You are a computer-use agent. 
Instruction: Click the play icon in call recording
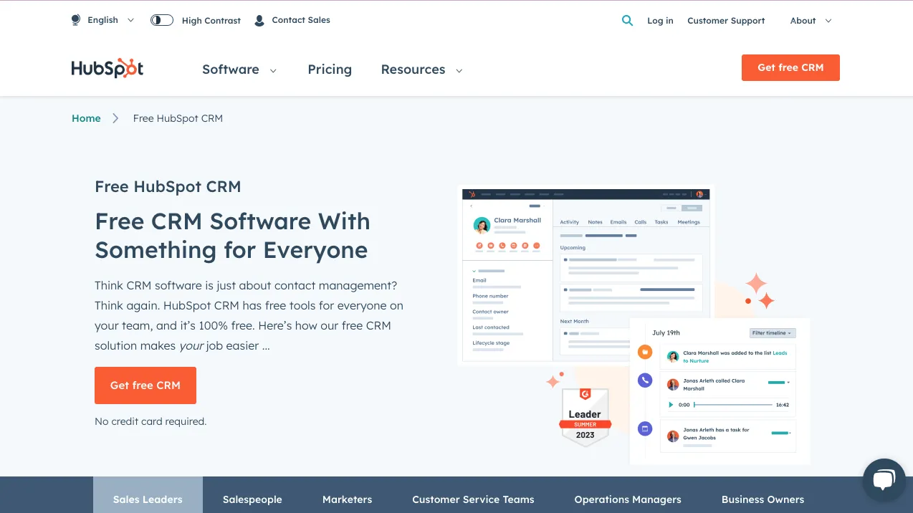[x=671, y=405]
